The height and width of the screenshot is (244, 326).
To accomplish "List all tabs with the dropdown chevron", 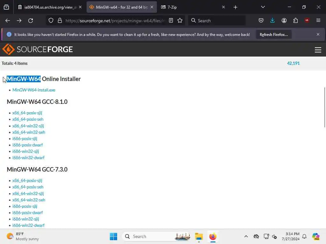I will point(263,7).
